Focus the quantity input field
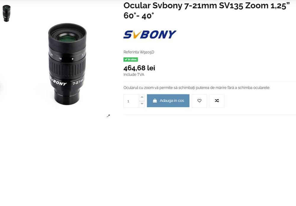The height and width of the screenshot is (206, 296). pos(131,101)
